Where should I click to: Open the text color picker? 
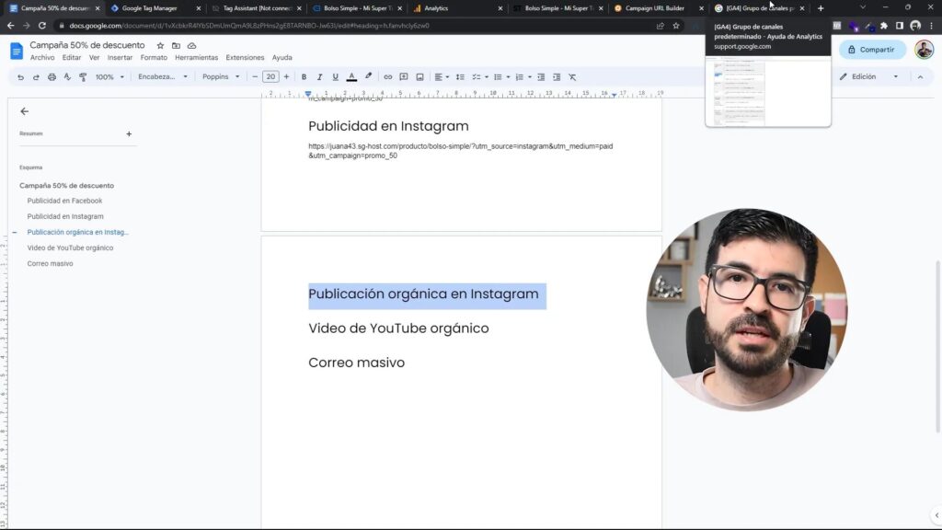[x=352, y=77]
